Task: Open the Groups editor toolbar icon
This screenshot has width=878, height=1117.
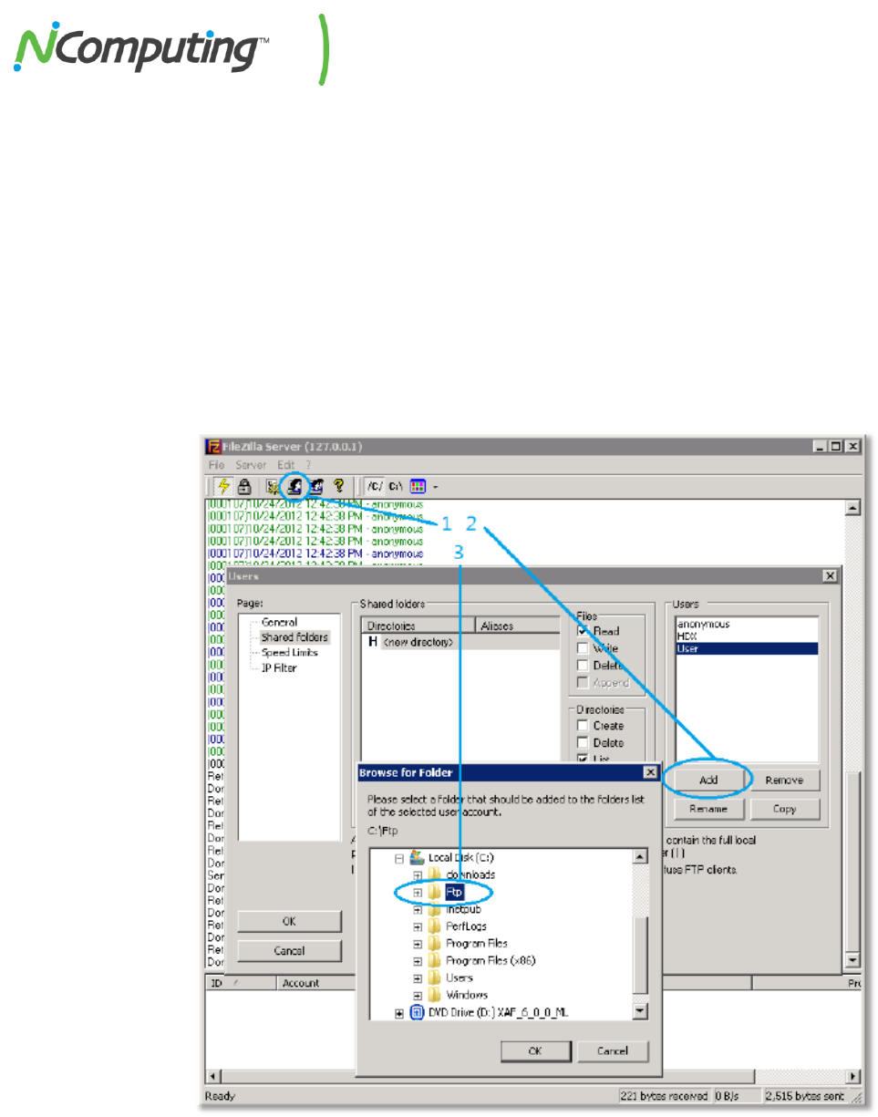Action: [x=316, y=487]
